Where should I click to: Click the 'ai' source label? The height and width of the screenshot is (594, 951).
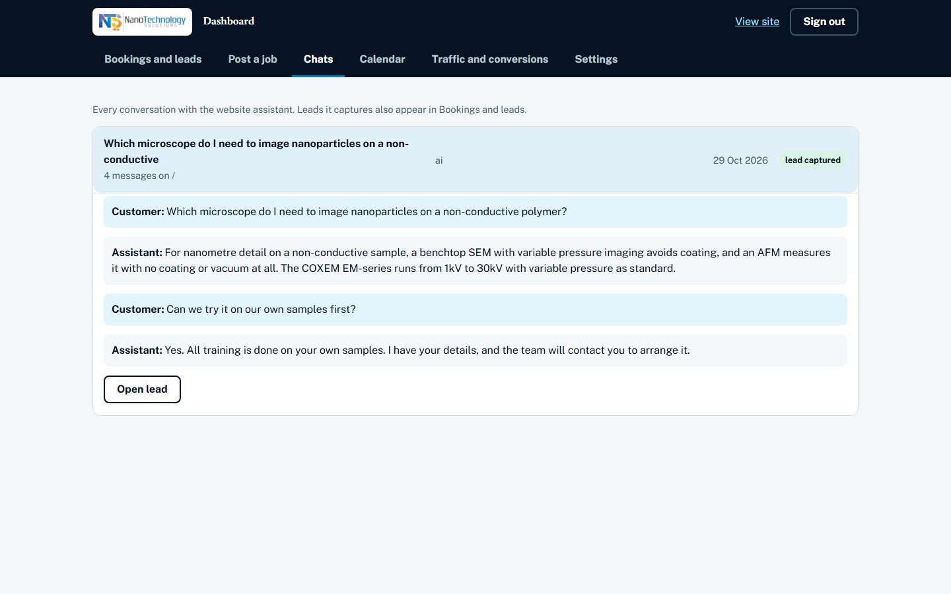point(439,160)
